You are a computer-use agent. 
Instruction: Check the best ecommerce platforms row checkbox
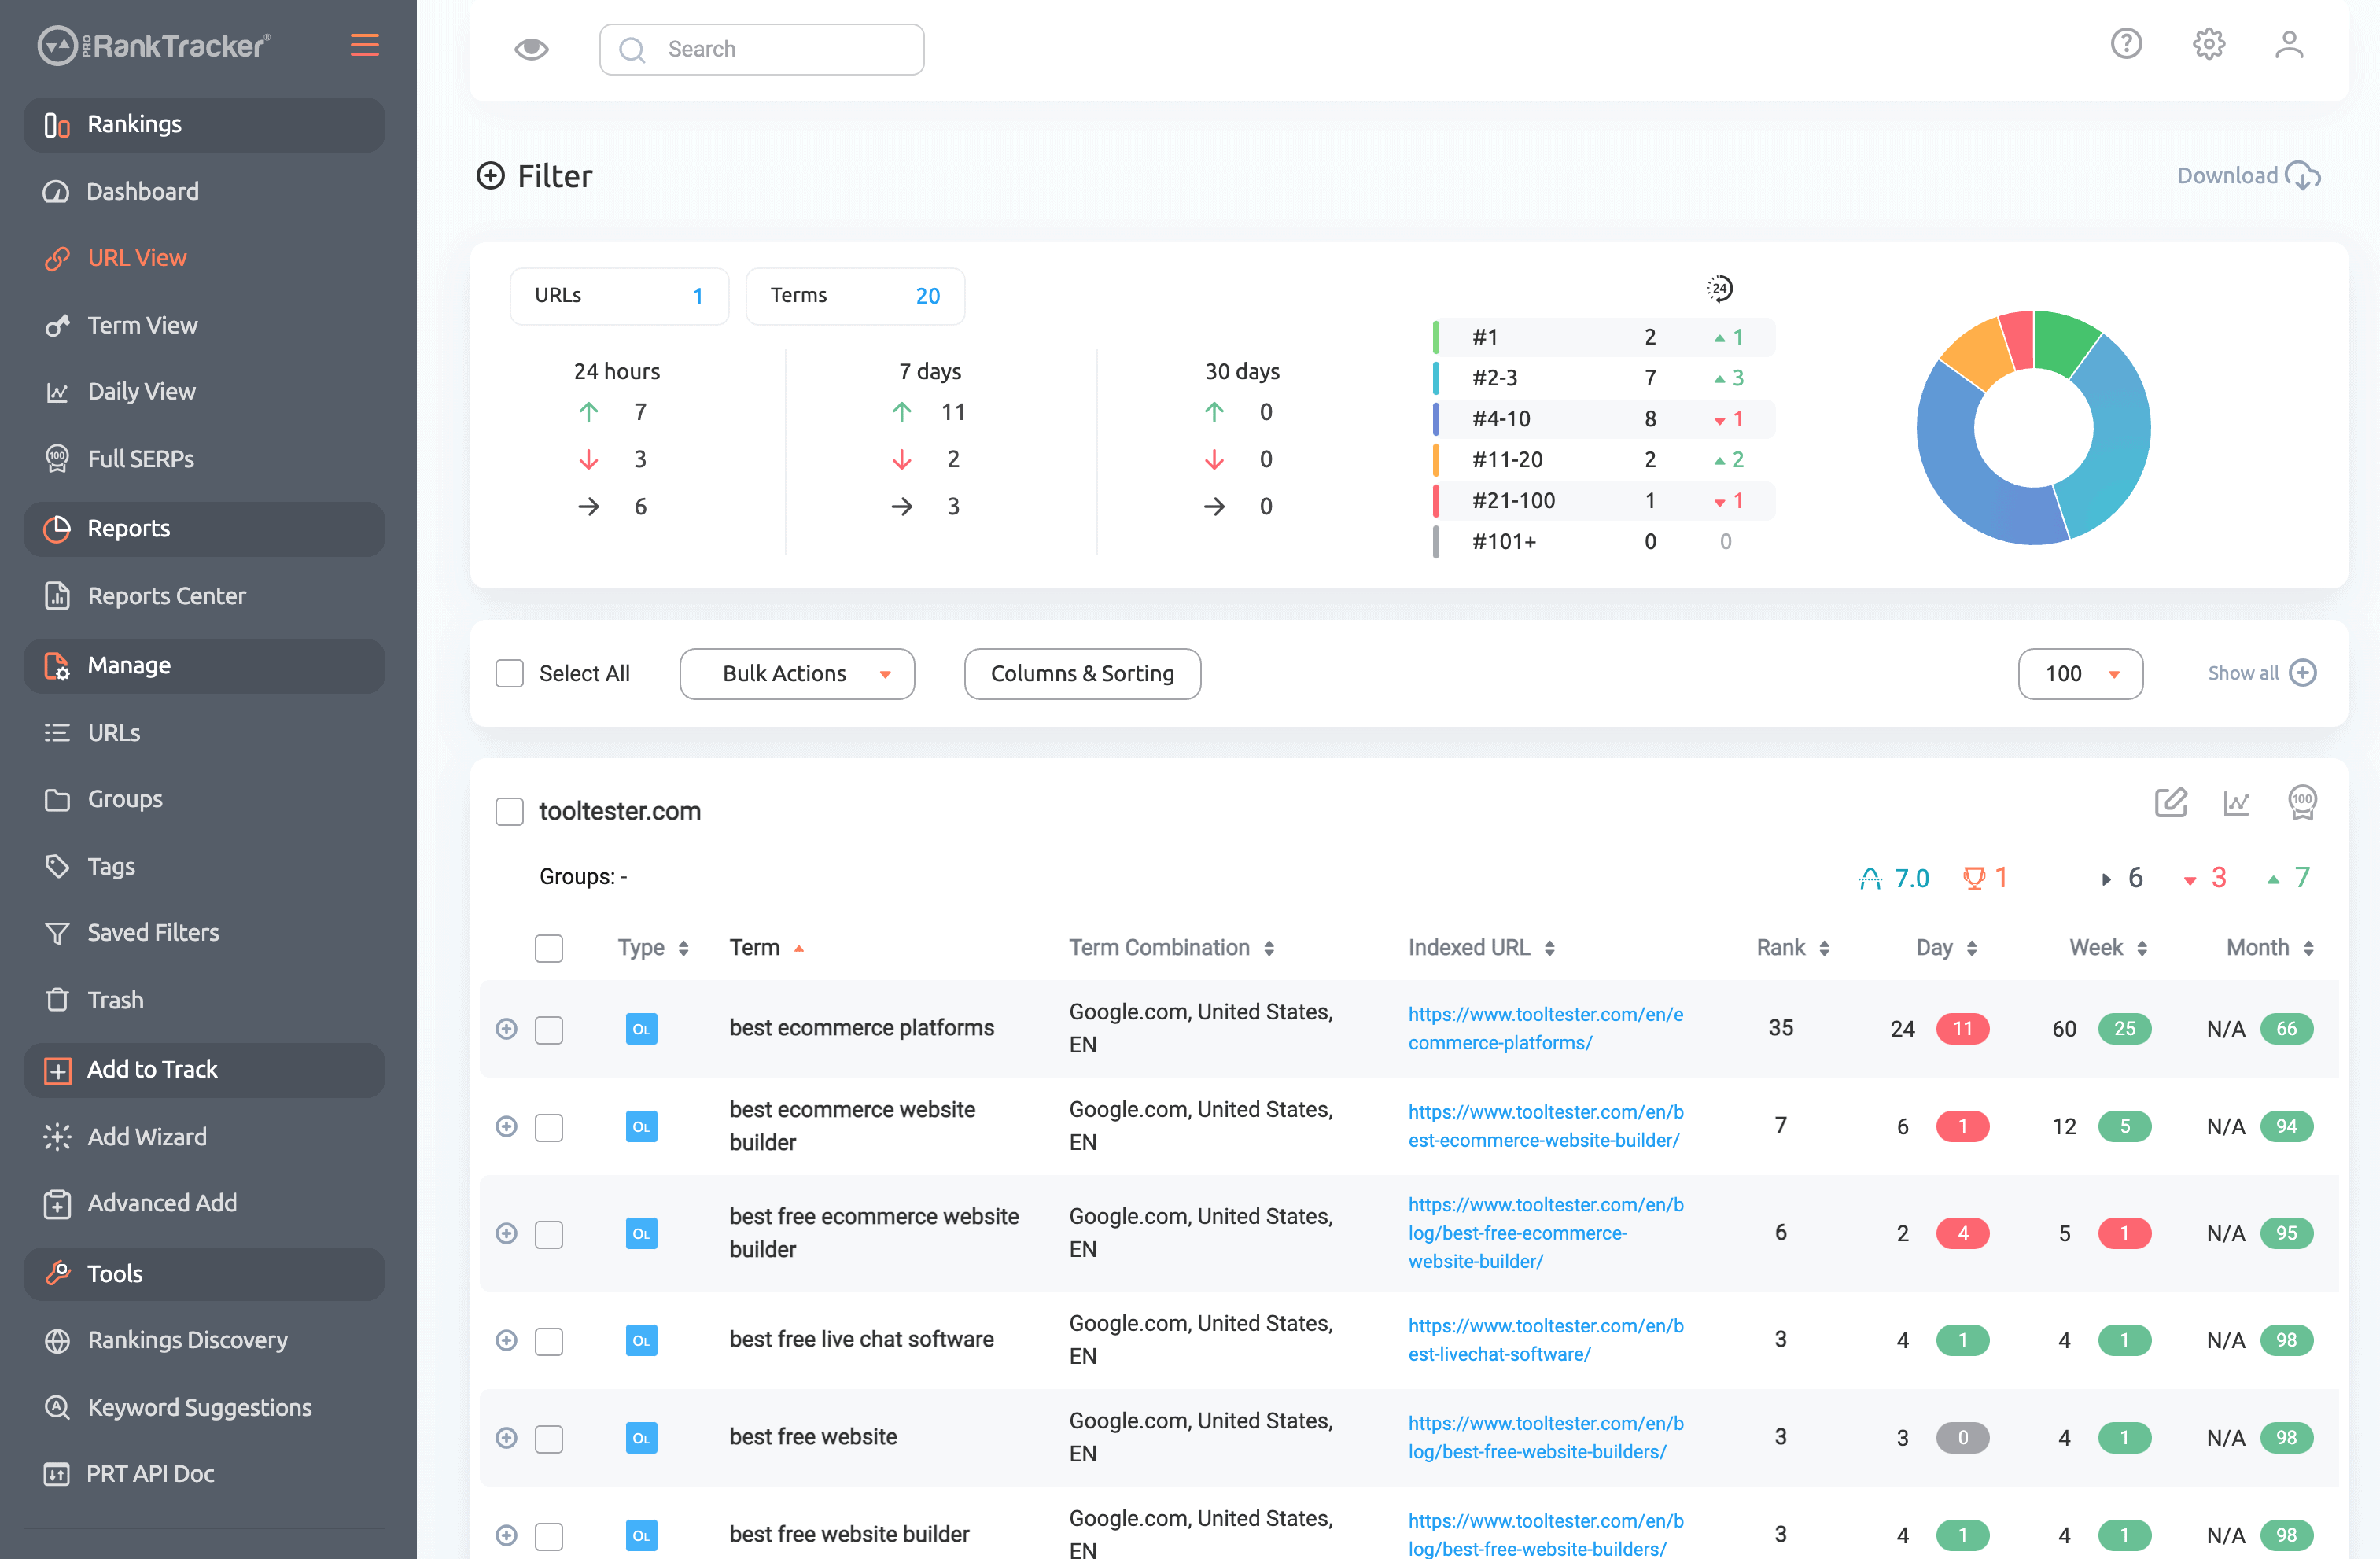coord(549,1029)
